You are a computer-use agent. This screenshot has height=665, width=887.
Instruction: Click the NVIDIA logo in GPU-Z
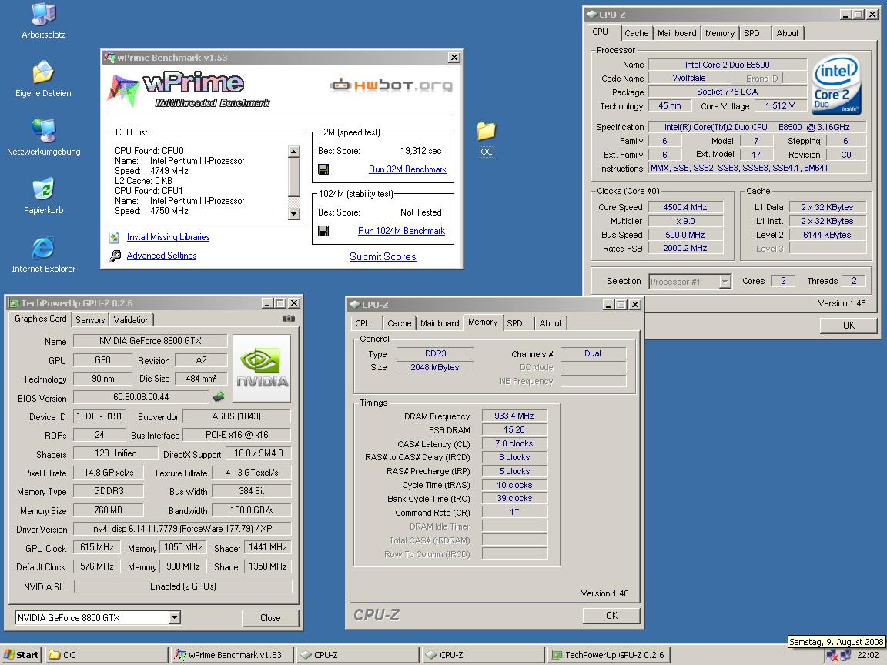[x=262, y=368]
